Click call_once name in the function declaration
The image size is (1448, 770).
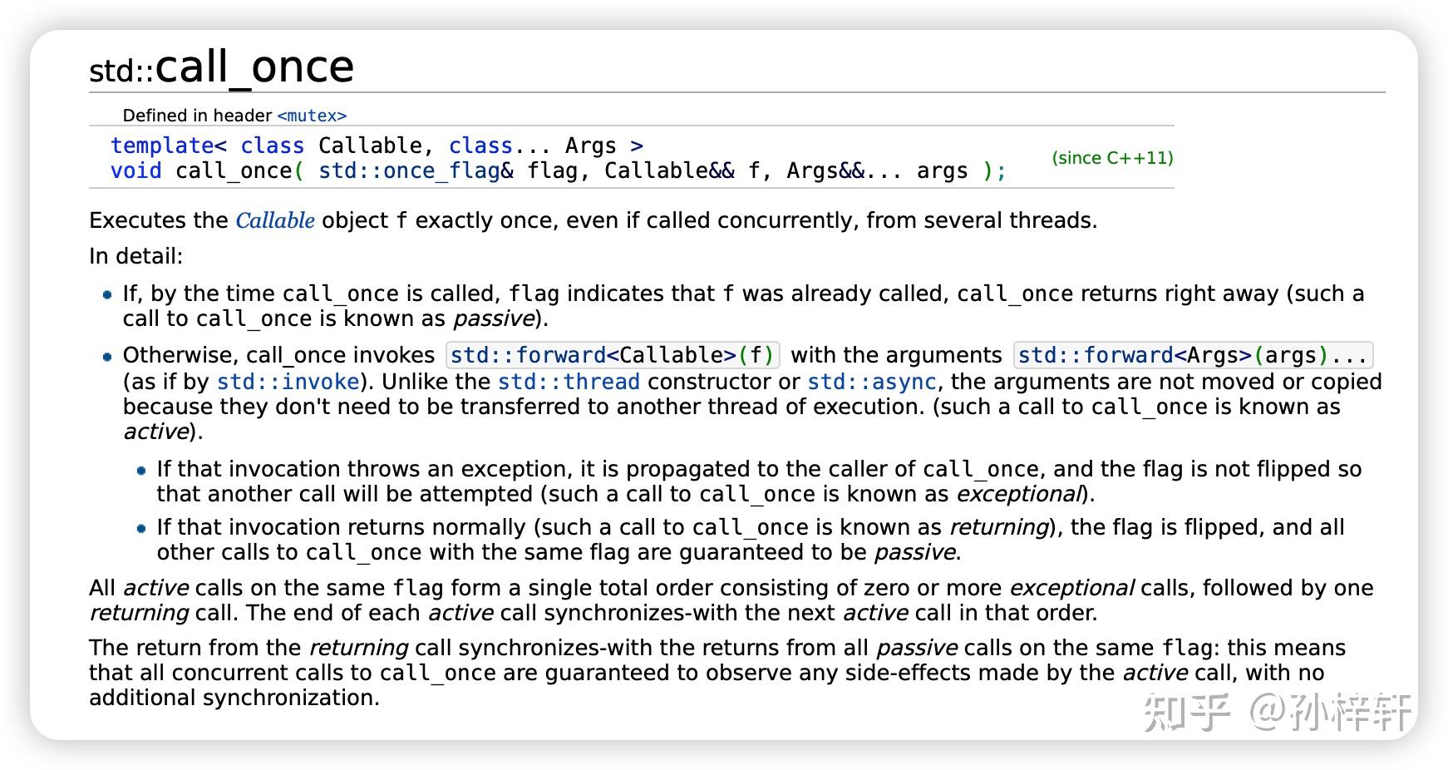(x=233, y=171)
